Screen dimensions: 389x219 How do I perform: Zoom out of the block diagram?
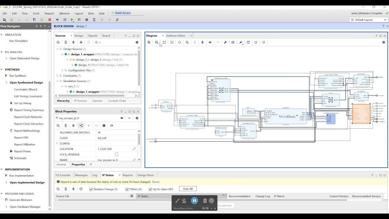pos(157,42)
